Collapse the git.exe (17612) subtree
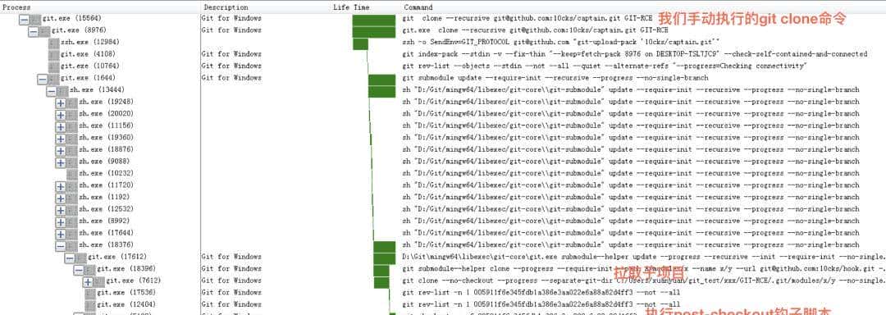The image size is (886, 315). point(70,258)
